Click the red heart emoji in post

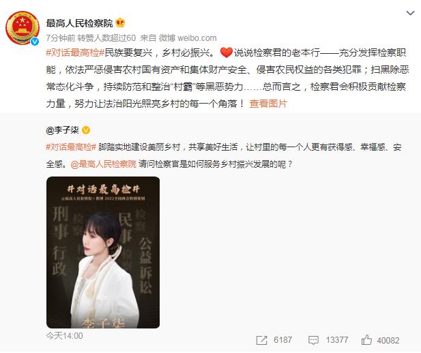(x=226, y=52)
